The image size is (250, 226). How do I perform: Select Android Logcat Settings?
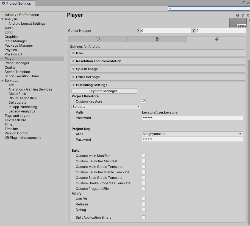point(27,24)
